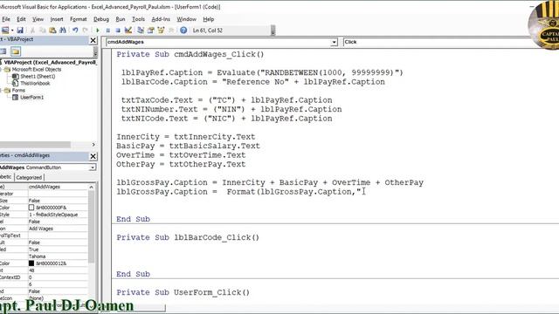Open the File menu
The width and height of the screenshot is (559, 314).
coord(6,19)
